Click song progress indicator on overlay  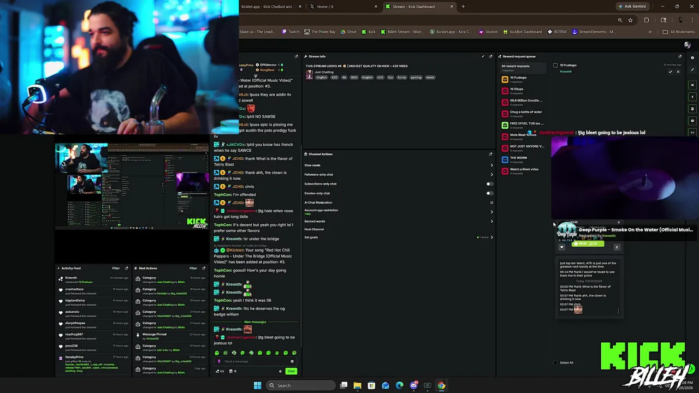coord(588,244)
